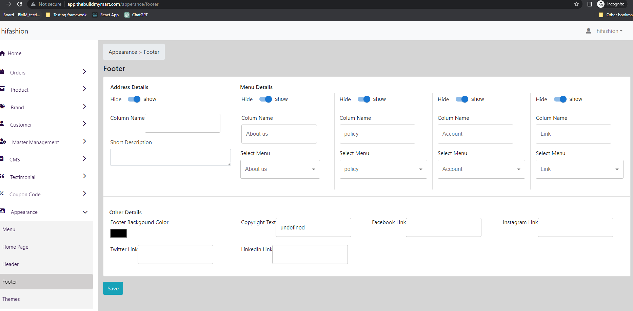633x311 pixels.
Task: Toggle the Address Details show switch
Action: pos(134,99)
